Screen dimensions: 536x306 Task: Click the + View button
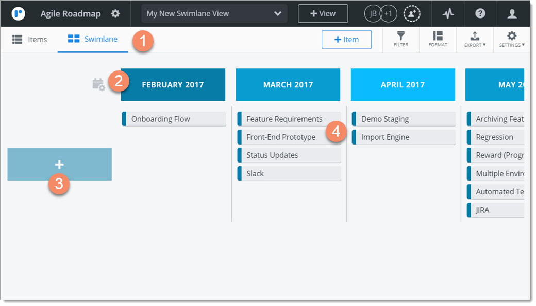point(323,14)
